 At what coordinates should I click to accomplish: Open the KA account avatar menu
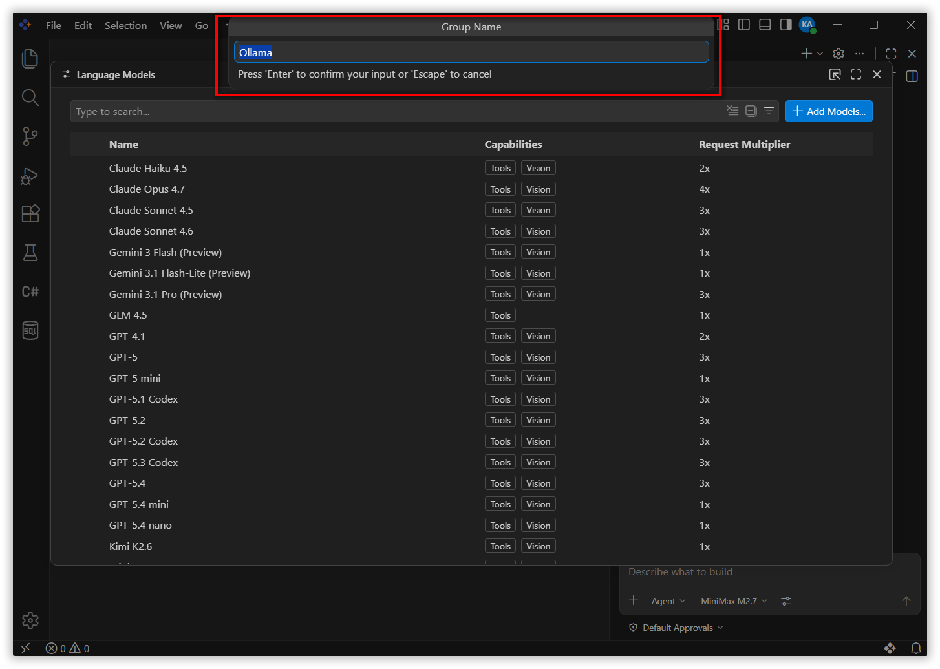click(x=807, y=25)
